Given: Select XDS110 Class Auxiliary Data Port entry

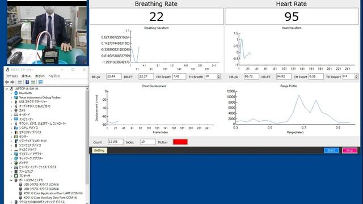Looking at the screenshot, I should coord(50,198).
